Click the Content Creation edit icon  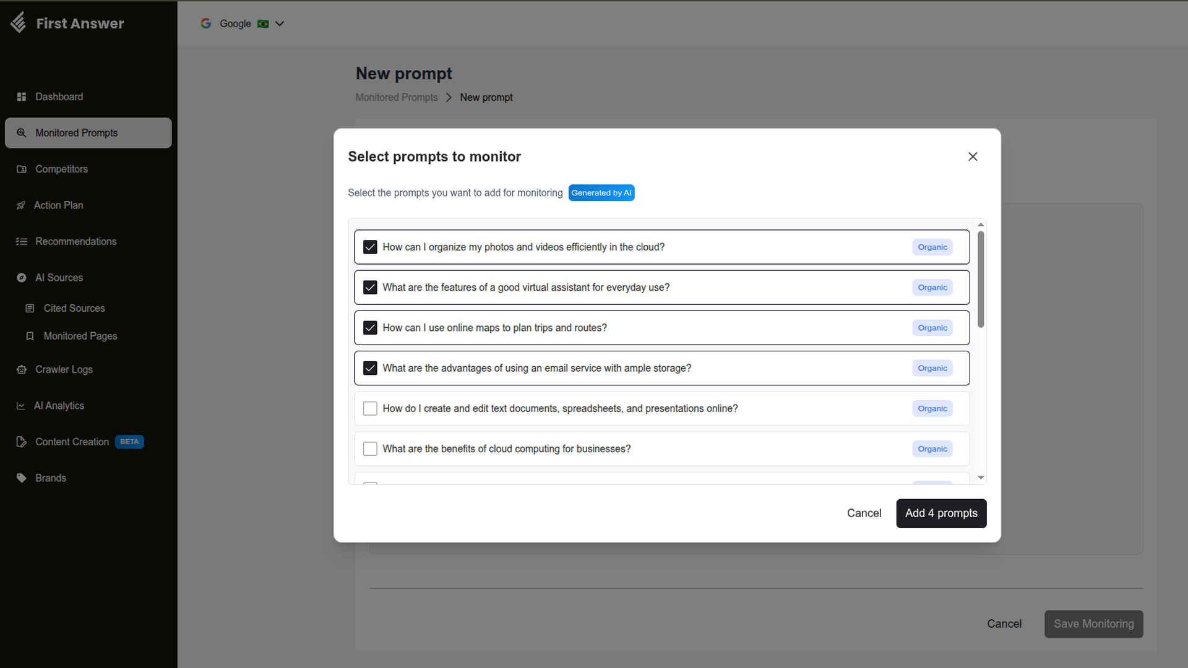(x=22, y=442)
